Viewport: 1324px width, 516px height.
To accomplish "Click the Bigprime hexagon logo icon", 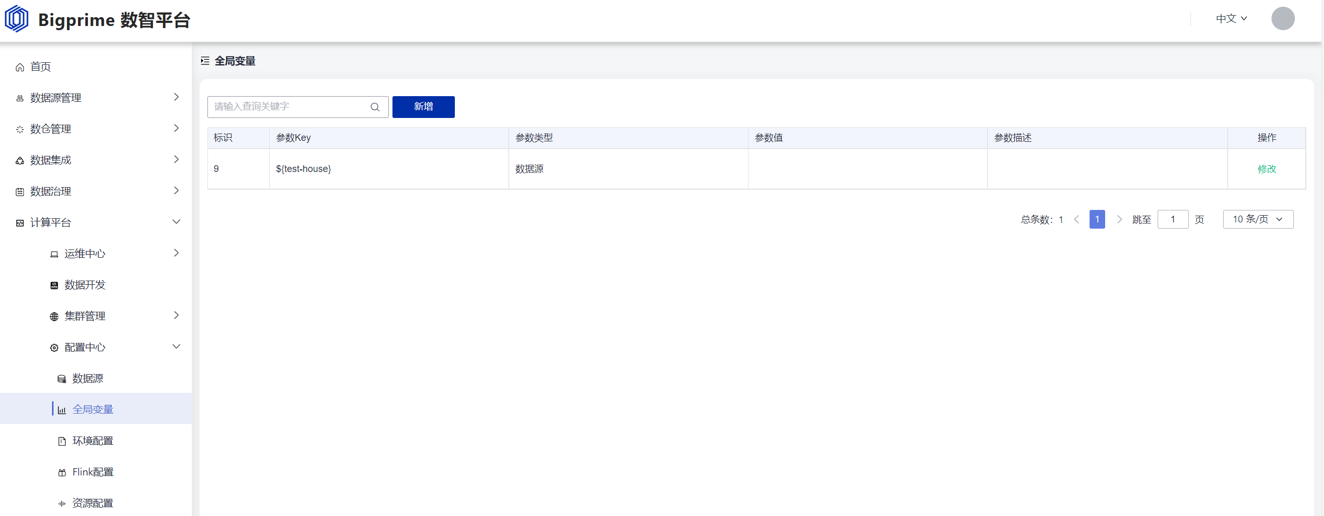I will 17,19.
